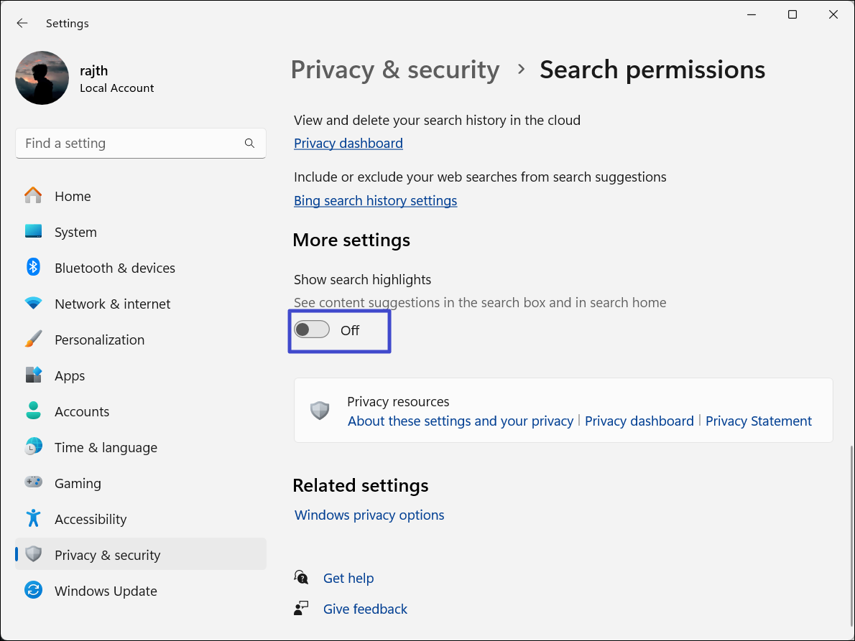Click the Gaming controller icon
The height and width of the screenshot is (641, 855).
coord(33,483)
